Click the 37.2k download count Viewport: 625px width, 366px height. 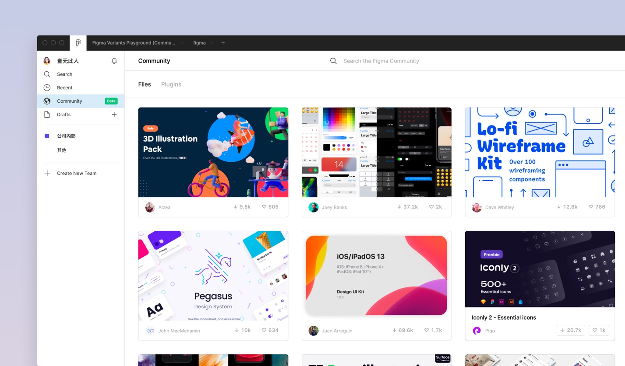click(407, 207)
